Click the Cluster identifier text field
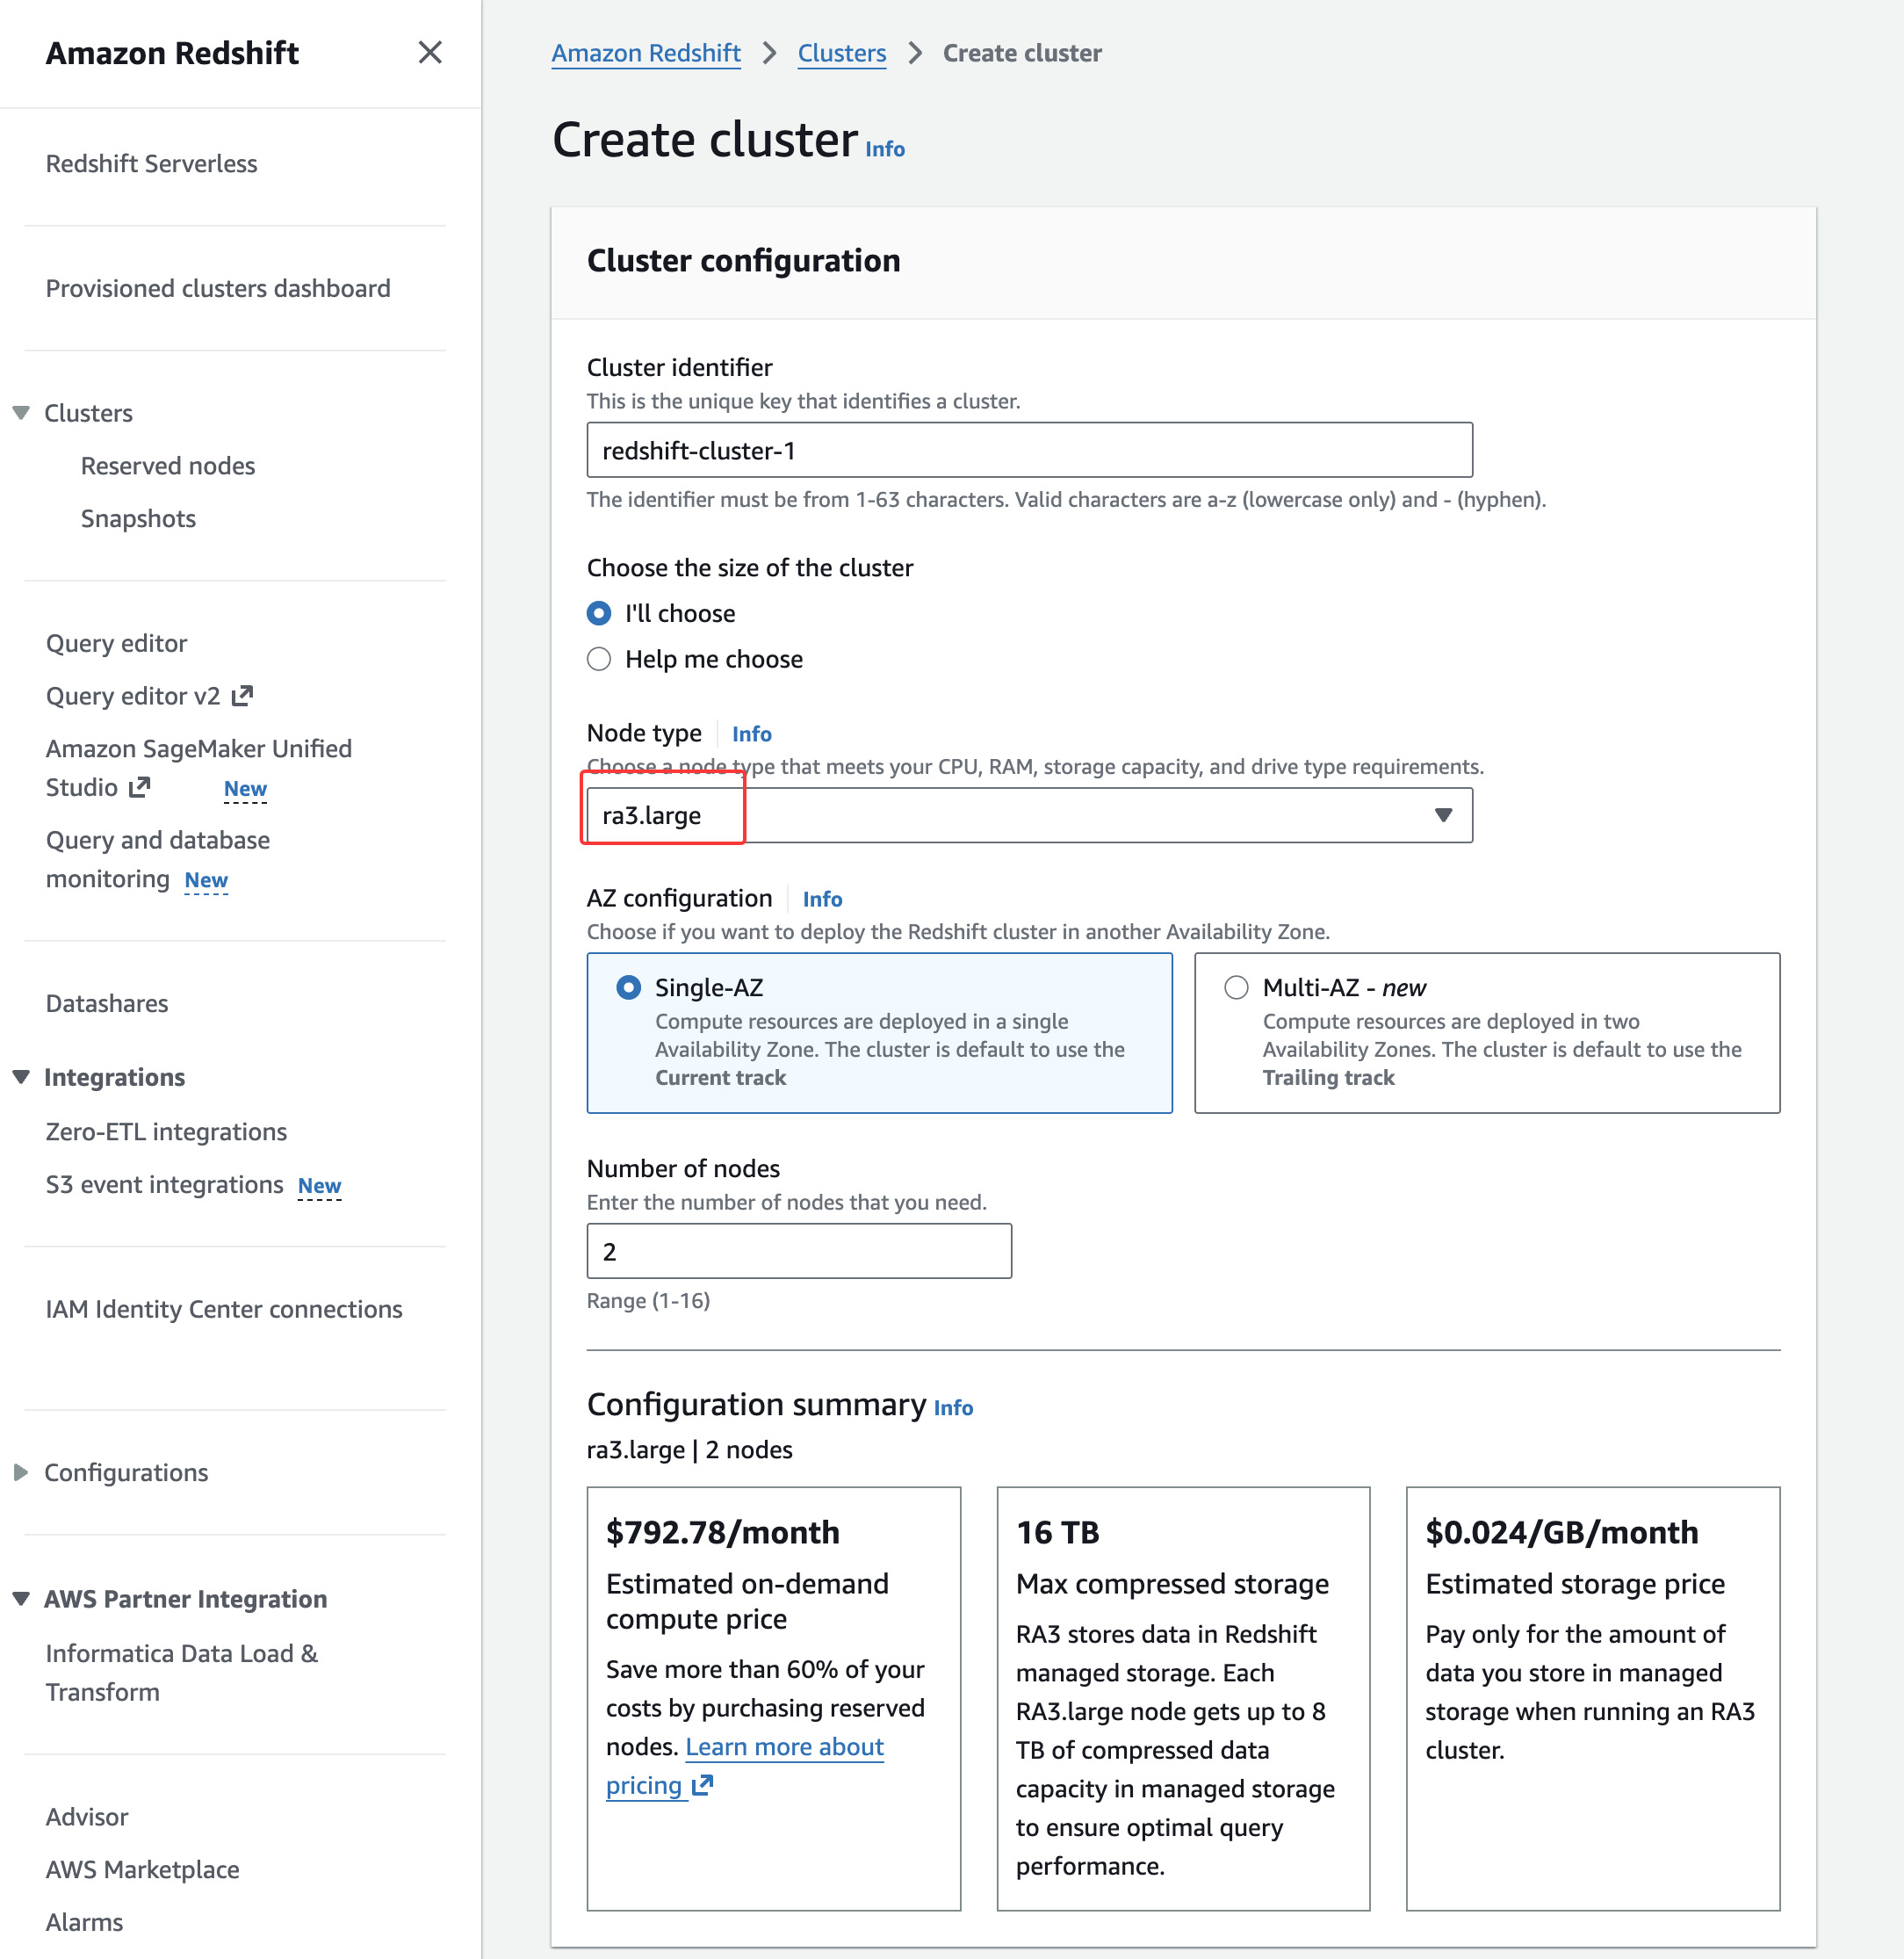Viewport: 1904px width, 1959px height. pyautogui.click(x=1028, y=451)
